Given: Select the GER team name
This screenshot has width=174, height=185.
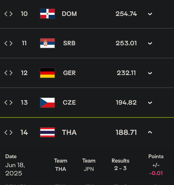Looking at the screenshot, I should 69,73.
